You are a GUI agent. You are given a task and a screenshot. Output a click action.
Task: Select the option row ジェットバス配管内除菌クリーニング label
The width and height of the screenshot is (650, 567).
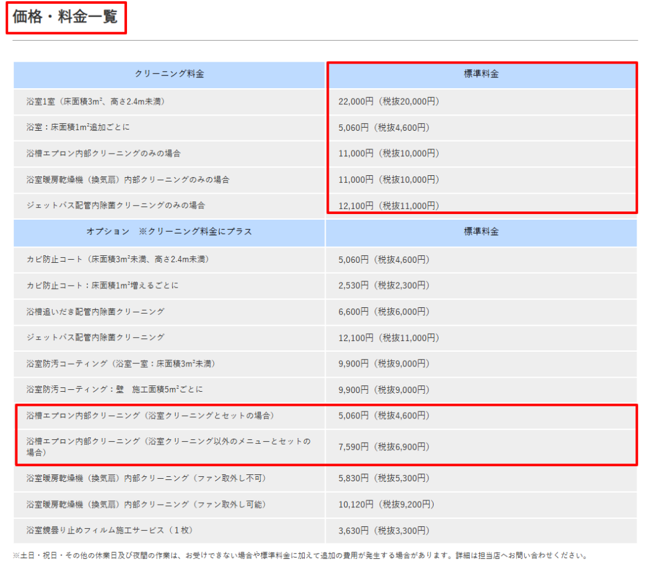pos(95,337)
